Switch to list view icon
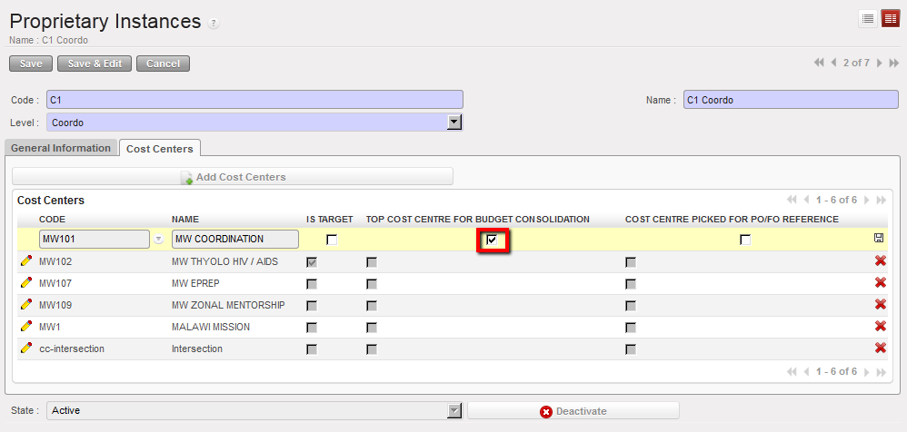The height and width of the screenshot is (432, 907). pyautogui.click(x=868, y=19)
